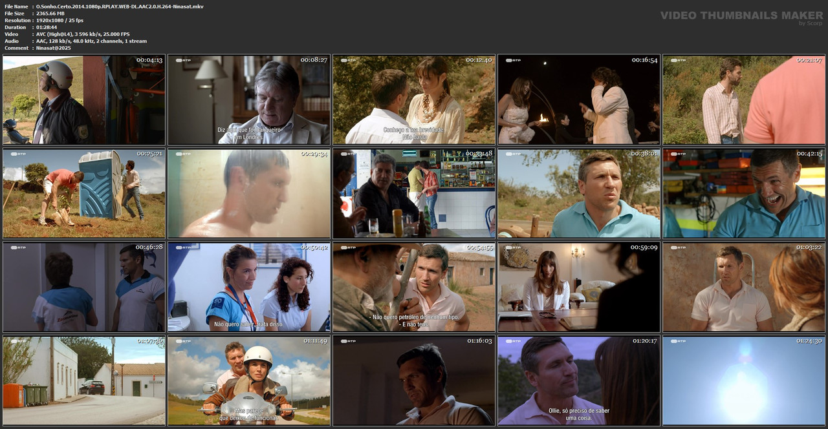Select the thumbnail at timestamp 00:42:15

tap(744, 194)
